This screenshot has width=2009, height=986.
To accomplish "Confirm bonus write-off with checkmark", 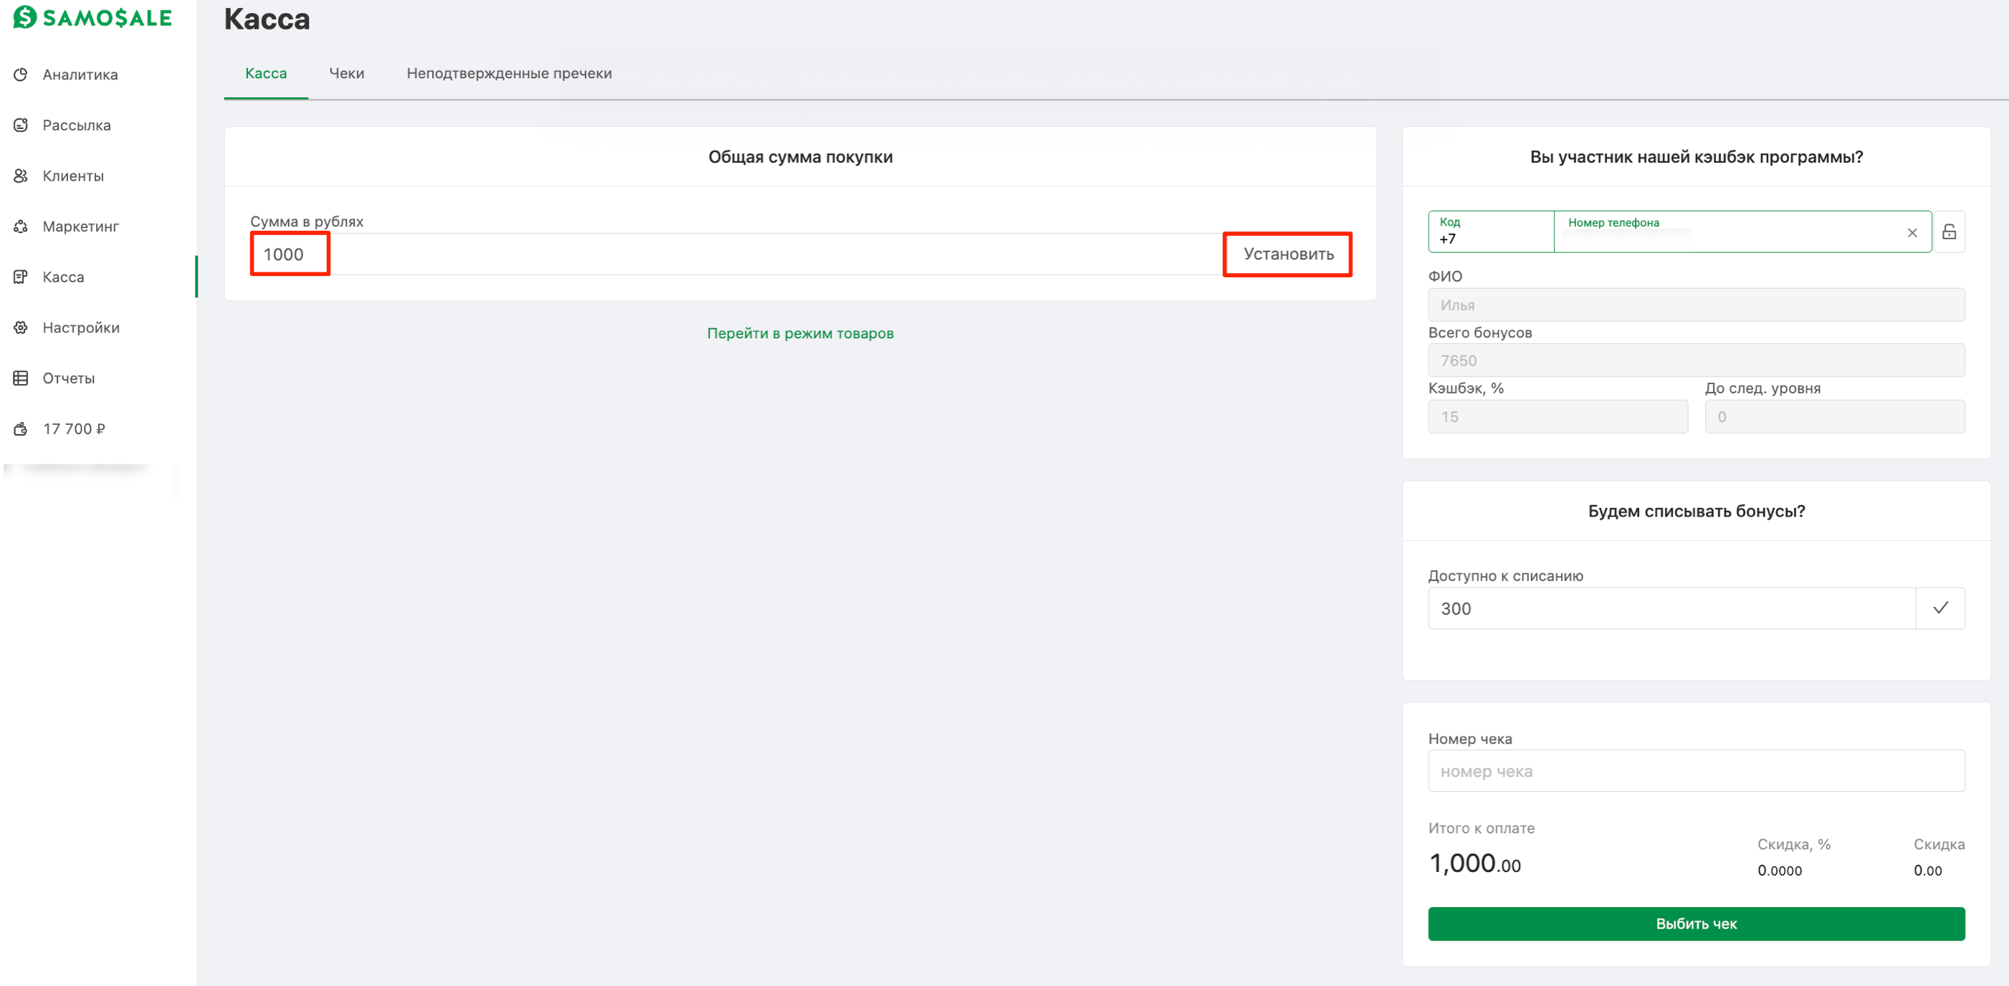I will (1939, 608).
